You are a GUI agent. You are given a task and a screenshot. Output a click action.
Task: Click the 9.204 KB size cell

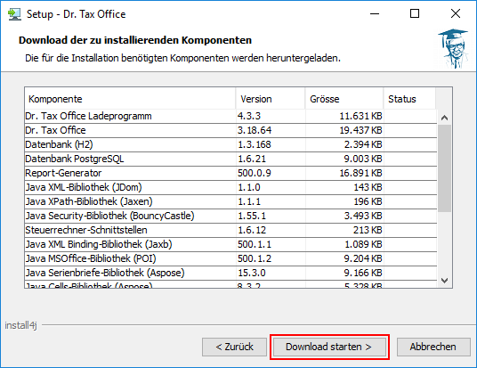pyautogui.click(x=344, y=258)
